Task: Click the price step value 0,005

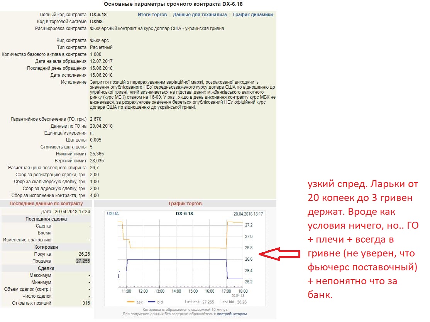Action: coord(96,140)
